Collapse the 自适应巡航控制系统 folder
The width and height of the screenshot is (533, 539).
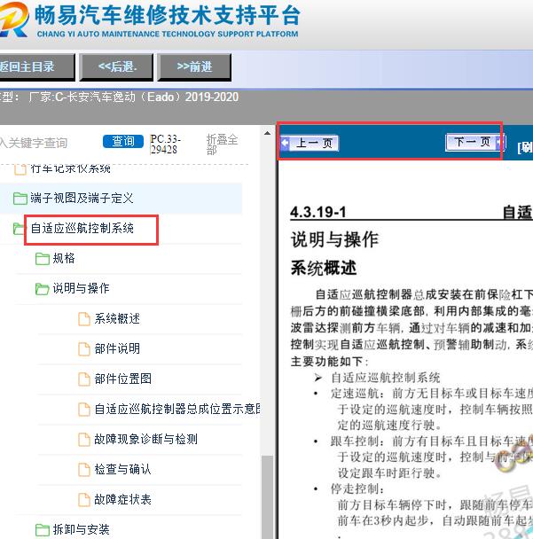(82, 228)
